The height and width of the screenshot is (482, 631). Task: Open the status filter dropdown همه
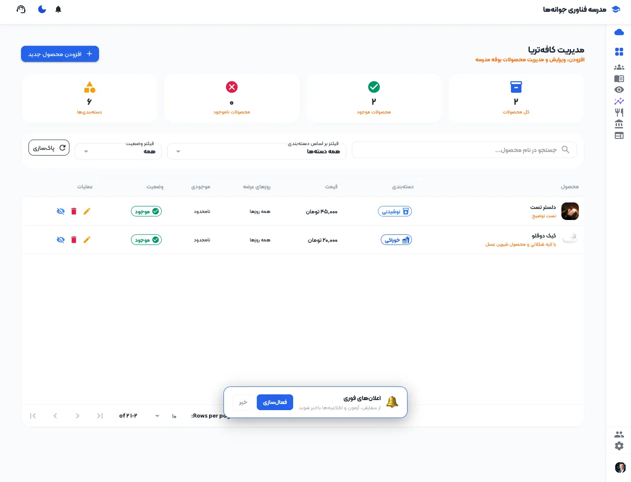pyautogui.click(x=118, y=151)
